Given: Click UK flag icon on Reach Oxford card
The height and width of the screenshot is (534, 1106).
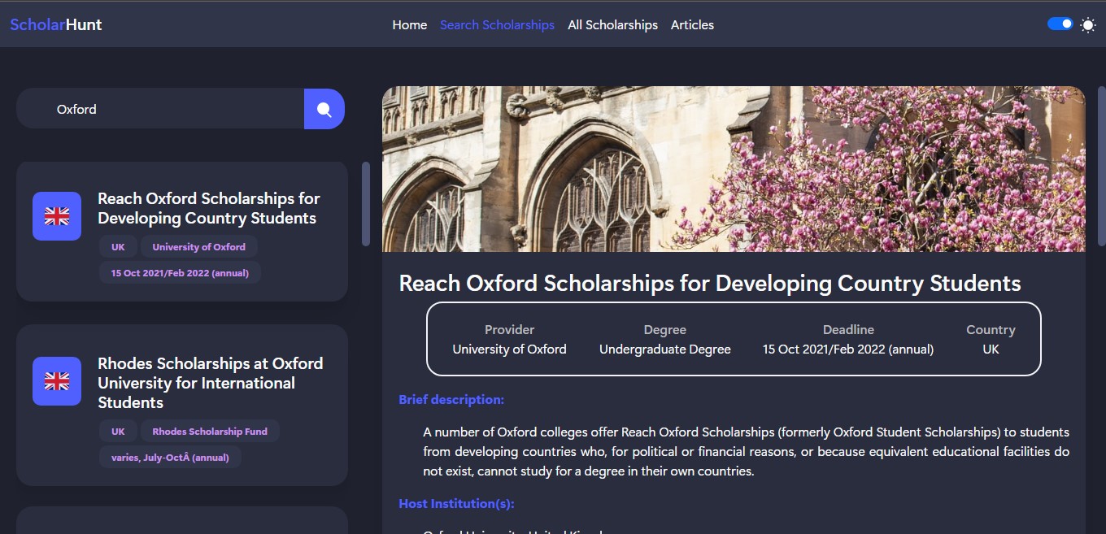Looking at the screenshot, I should pos(57,216).
